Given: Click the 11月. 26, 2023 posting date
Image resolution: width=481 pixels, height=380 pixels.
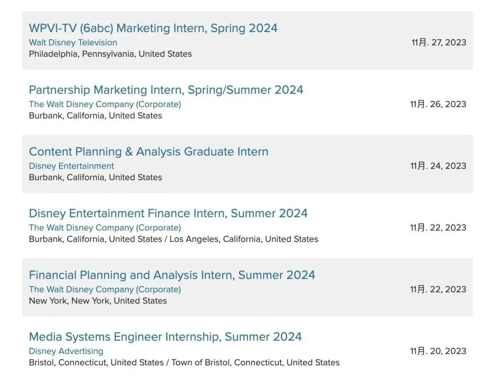Looking at the screenshot, I should (x=438, y=104).
